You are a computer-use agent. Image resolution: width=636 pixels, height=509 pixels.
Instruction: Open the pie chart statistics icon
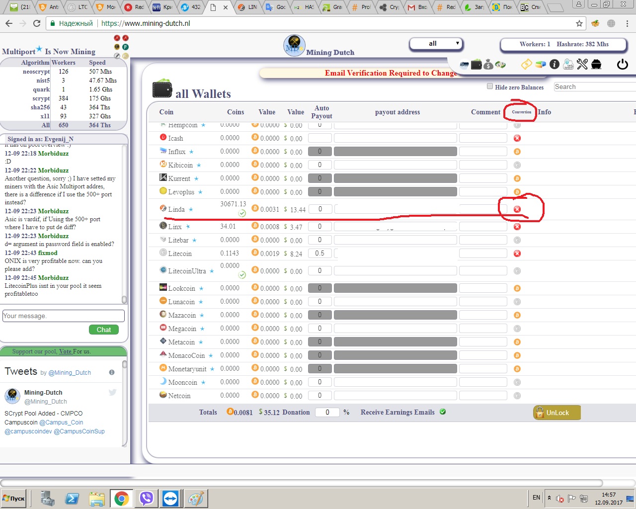[541, 64]
